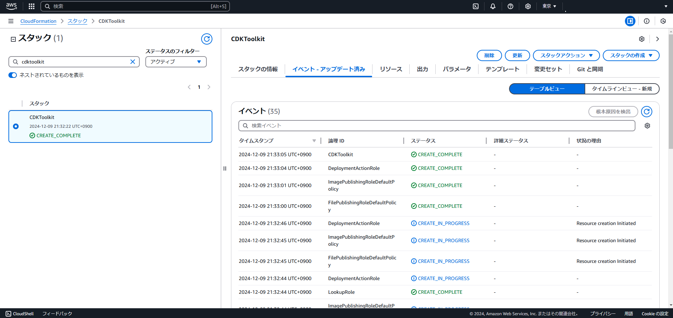Open the privacy link in footer
Viewport: 673px width, 318px height.
coord(603,314)
